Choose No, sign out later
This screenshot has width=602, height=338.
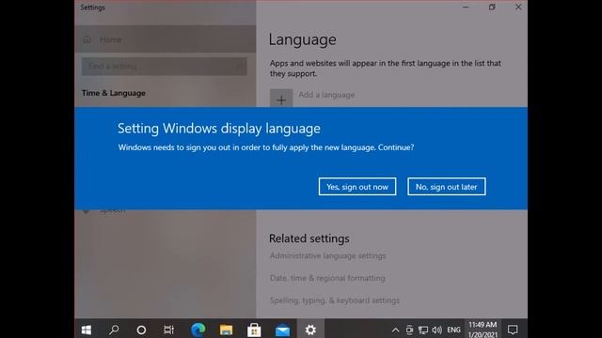(447, 187)
